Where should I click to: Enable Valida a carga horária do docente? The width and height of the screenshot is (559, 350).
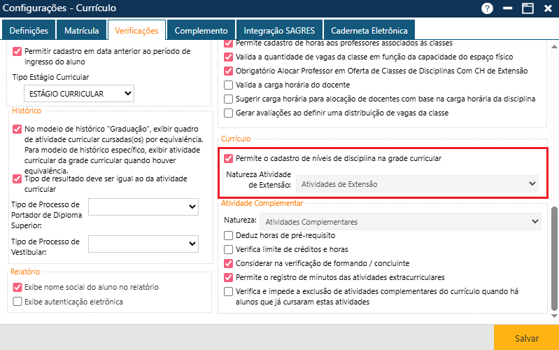point(228,85)
